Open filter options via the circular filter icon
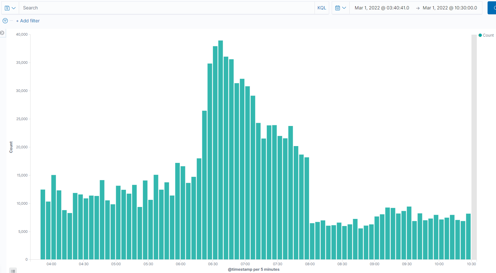Viewport: 496px width, 273px height. point(5,20)
